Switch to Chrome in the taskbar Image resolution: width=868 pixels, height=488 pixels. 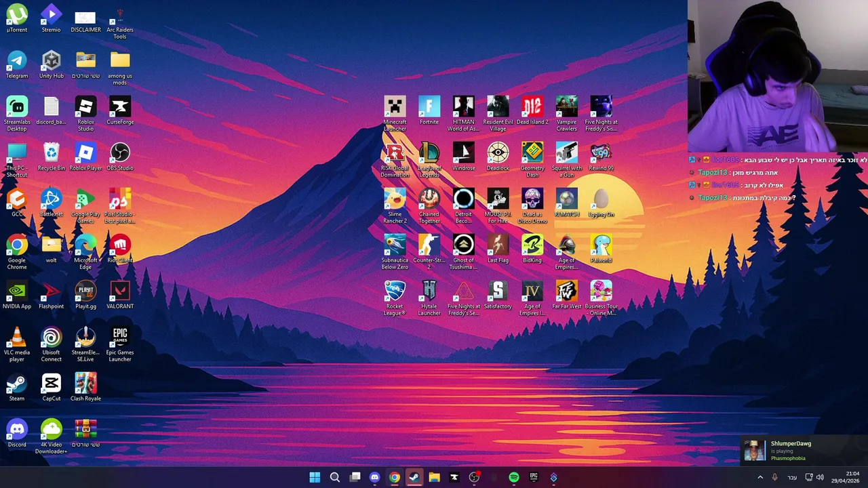coord(394,477)
